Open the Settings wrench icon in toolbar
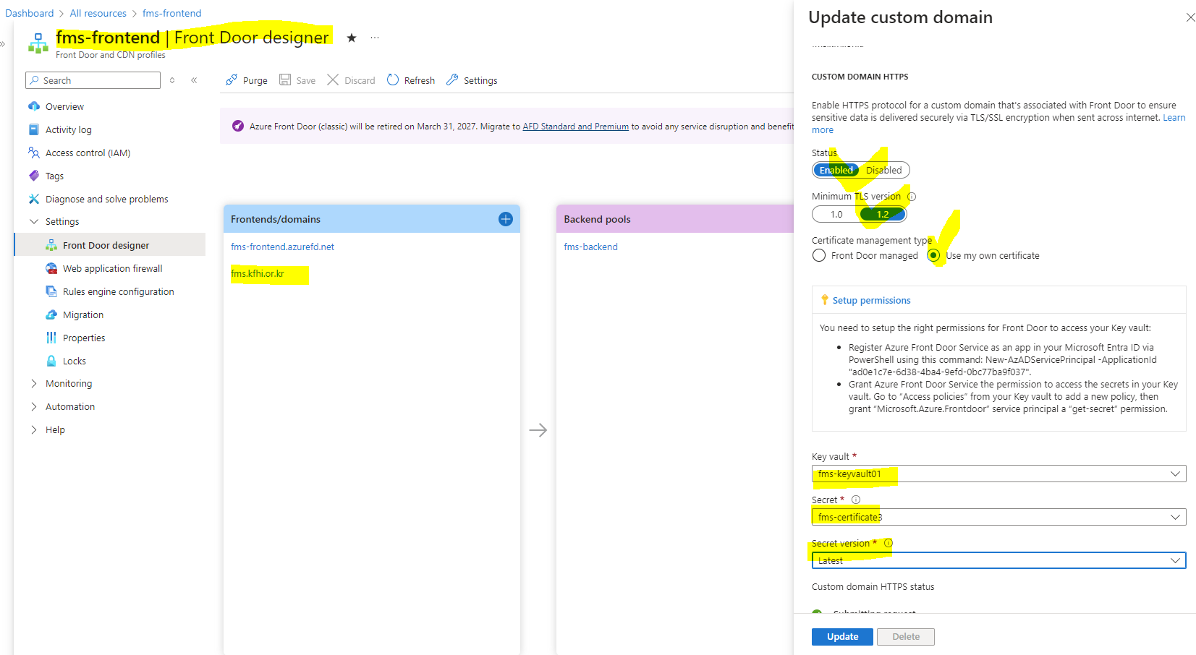This screenshot has width=1196, height=655. click(452, 80)
